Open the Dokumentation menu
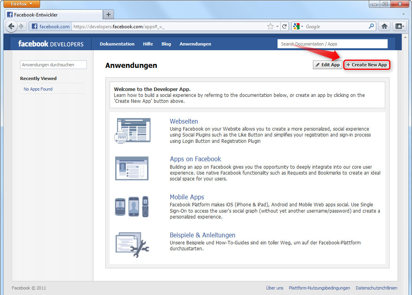Screen dimensions: 412x295 click(117, 44)
